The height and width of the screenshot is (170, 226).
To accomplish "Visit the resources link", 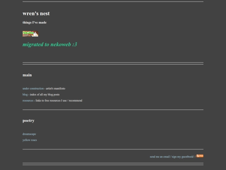I will click(x=28, y=101).
